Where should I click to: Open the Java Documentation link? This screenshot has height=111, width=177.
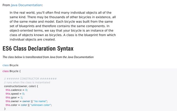pos(26,5)
